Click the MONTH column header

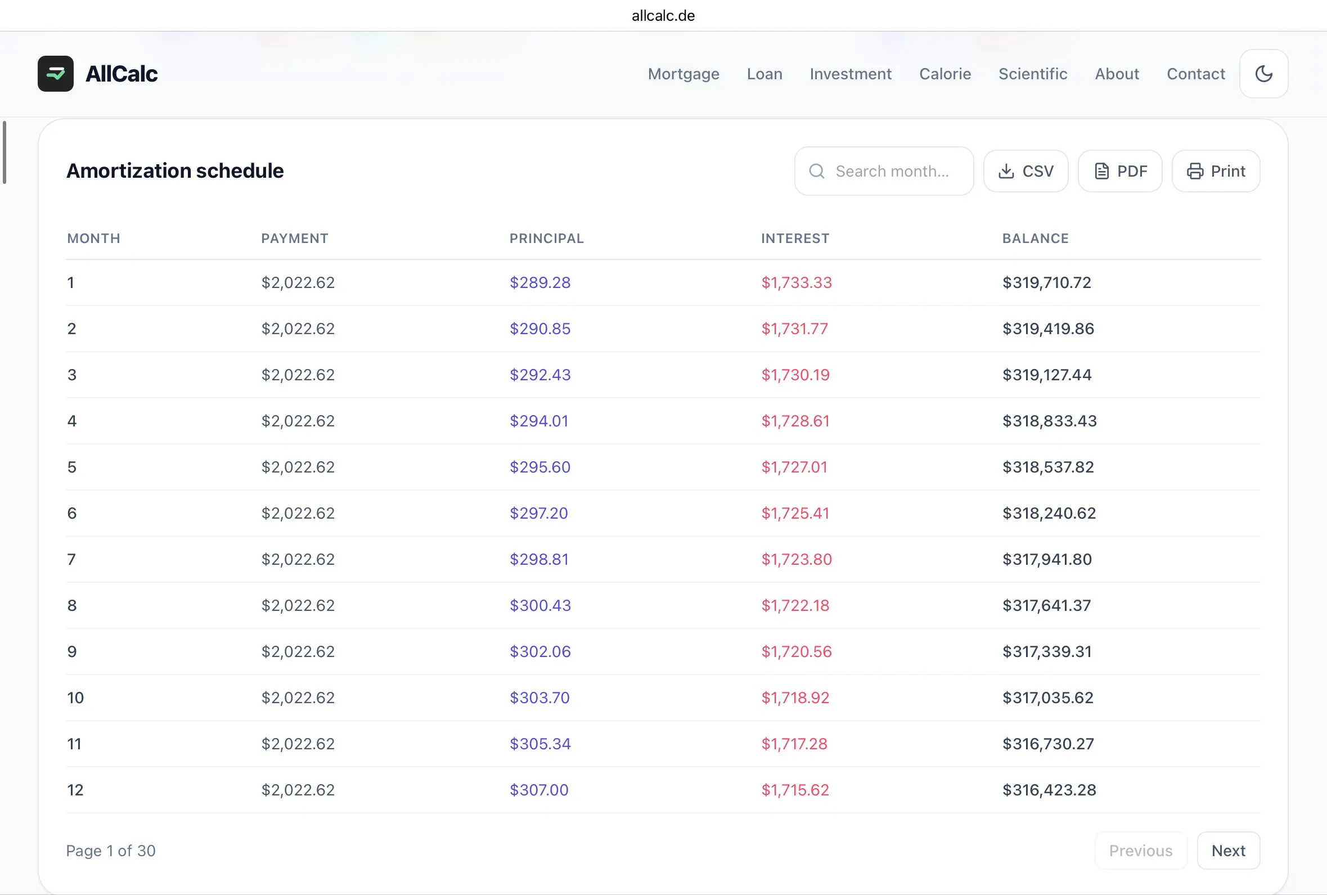(93, 239)
